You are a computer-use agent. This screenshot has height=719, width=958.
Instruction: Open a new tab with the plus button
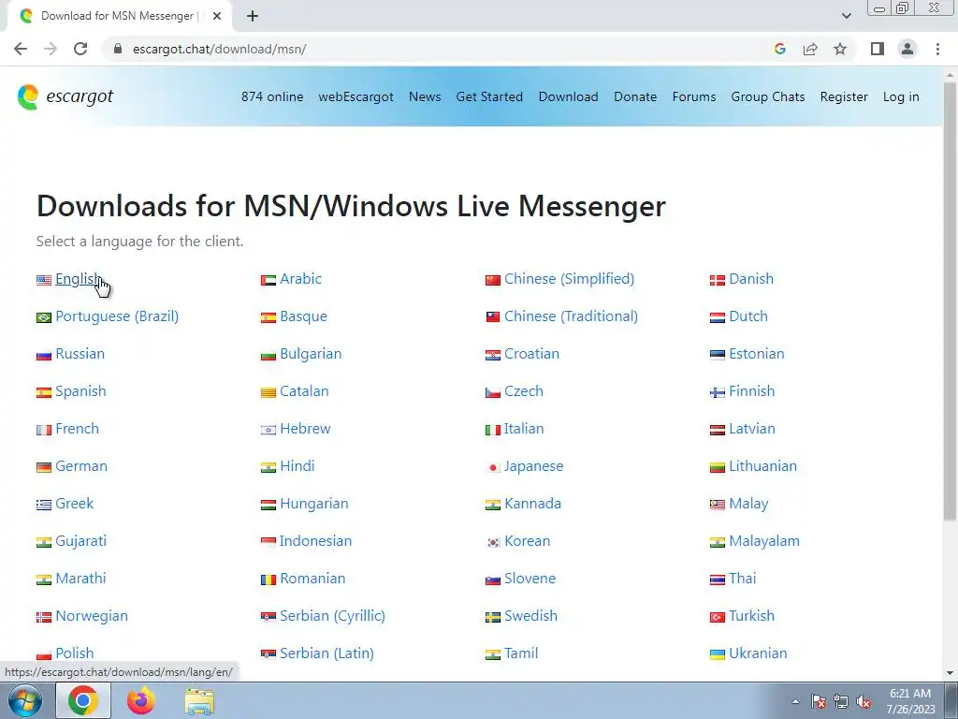[x=253, y=16]
